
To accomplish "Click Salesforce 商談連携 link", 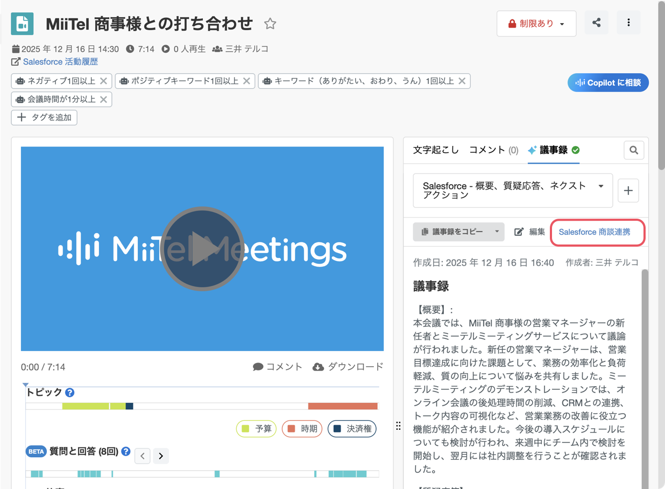I will 595,232.
